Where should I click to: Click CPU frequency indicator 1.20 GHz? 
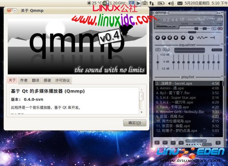(114, 3)
